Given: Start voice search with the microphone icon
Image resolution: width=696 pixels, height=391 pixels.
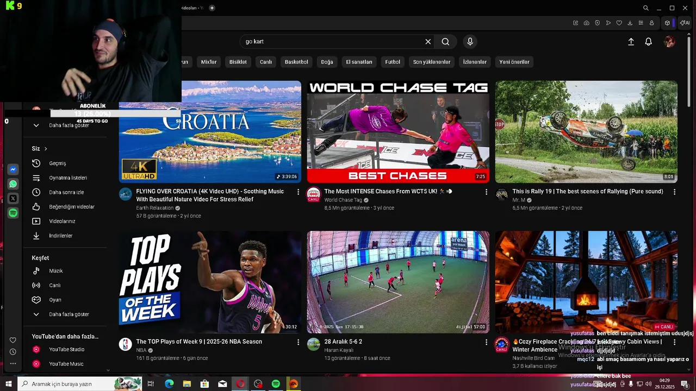Looking at the screenshot, I should coord(470,42).
